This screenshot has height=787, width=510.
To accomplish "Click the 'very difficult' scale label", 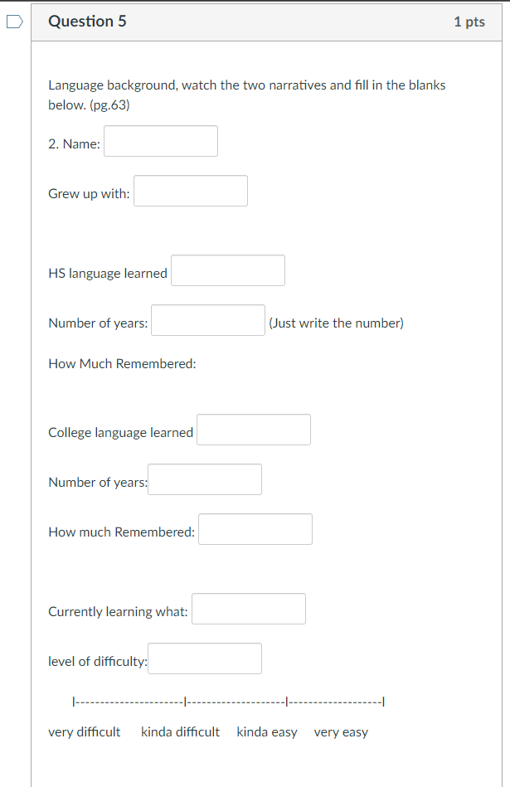I will [x=84, y=732].
